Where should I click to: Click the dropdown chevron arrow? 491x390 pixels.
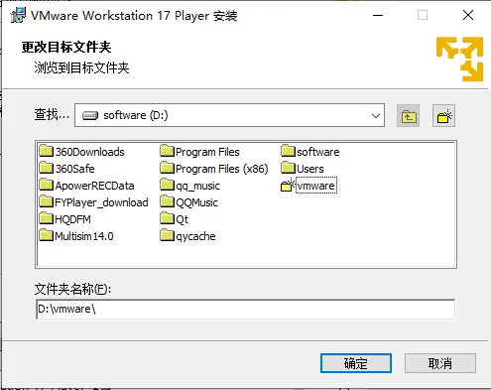(376, 116)
